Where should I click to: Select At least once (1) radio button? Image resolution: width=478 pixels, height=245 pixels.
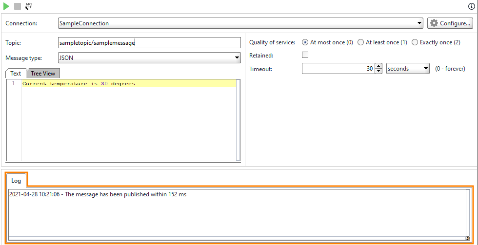[360, 42]
